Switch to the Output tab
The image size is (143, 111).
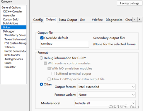[51, 19]
